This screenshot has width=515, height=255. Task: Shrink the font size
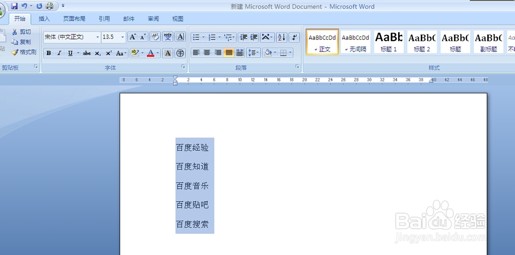point(143,37)
